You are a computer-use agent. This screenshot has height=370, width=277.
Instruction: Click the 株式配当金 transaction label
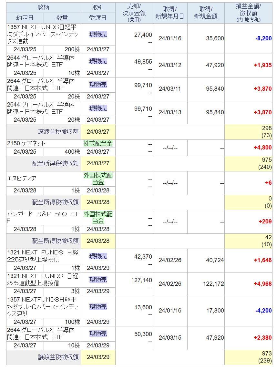[x=98, y=143]
